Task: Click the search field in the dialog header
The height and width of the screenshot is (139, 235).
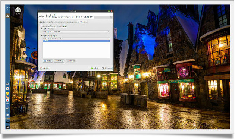Action: pyautogui.click(x=103, y=18)
